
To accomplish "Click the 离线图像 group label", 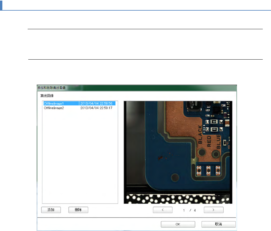I will tap(47, 96).
